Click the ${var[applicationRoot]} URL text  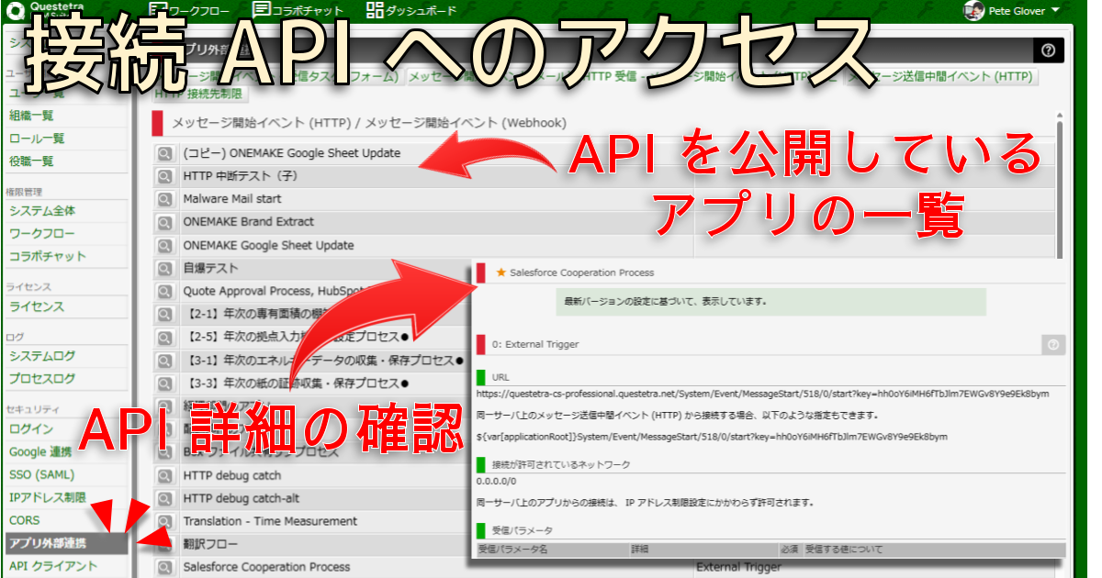(x=712, y=437)
